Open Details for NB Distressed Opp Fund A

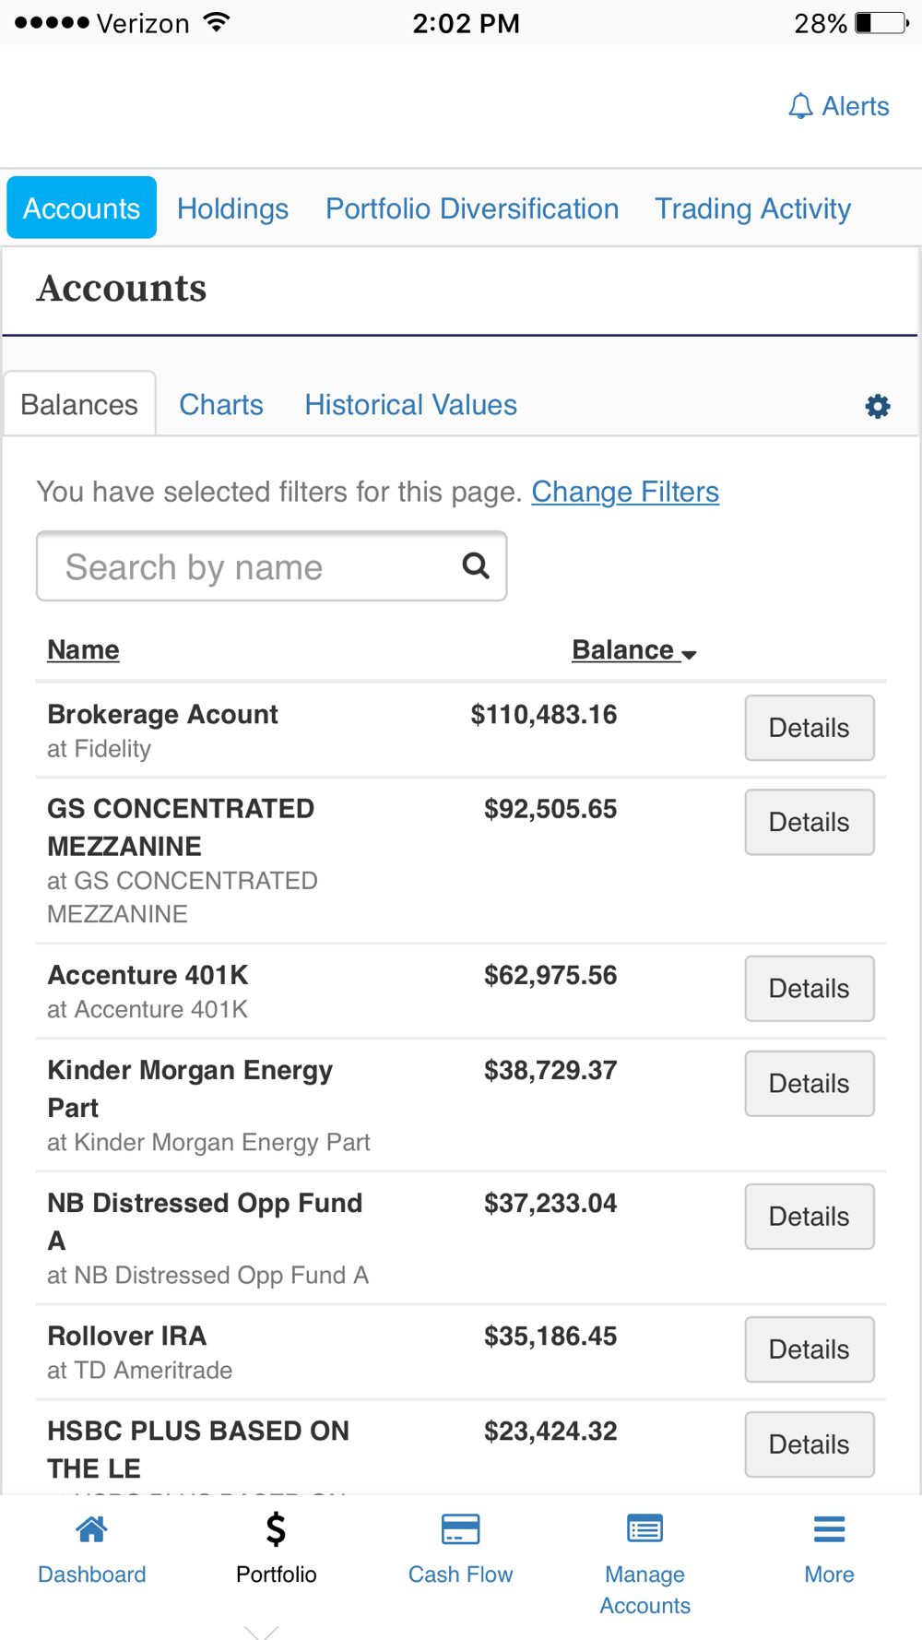(810, 1216)
